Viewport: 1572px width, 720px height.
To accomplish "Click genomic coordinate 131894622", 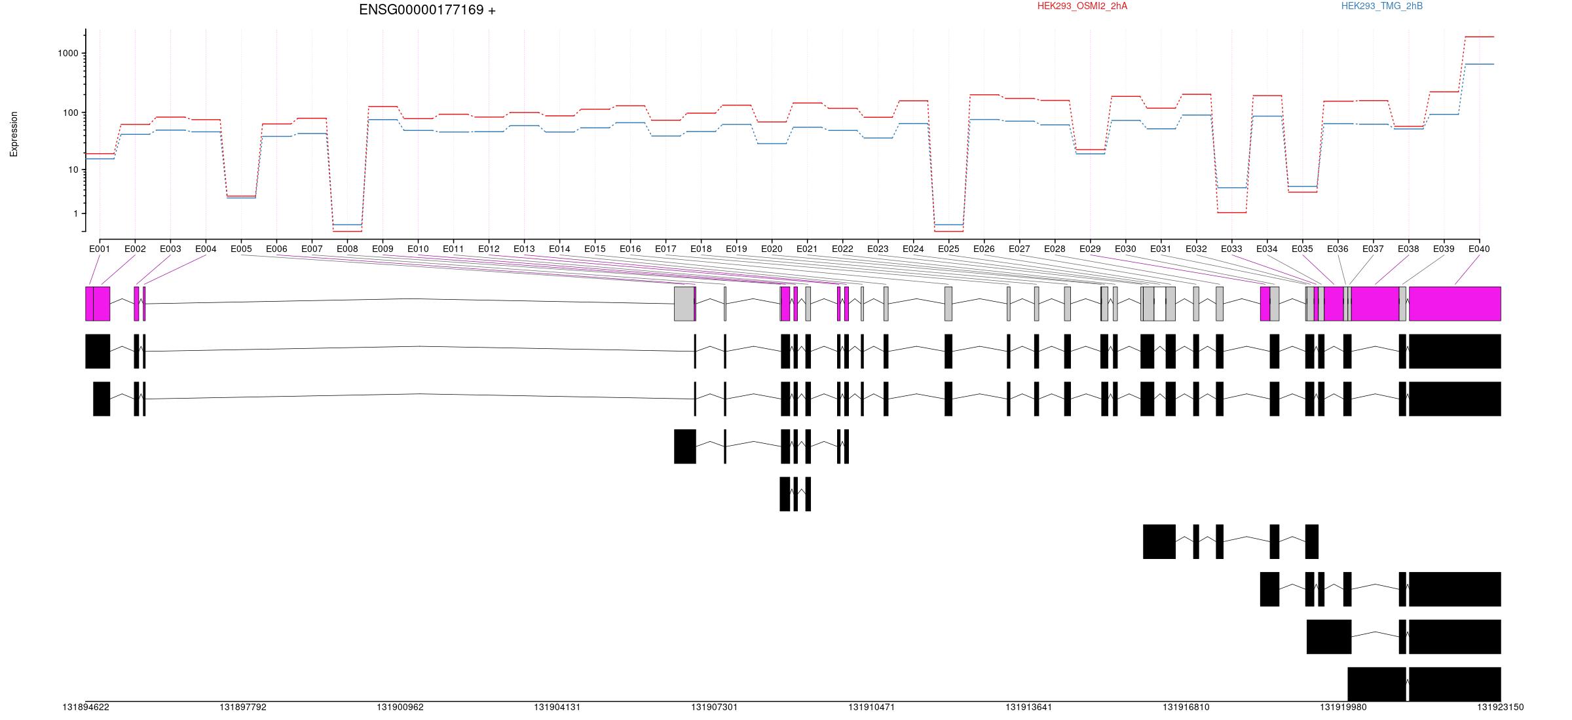I will pos(86,708).
